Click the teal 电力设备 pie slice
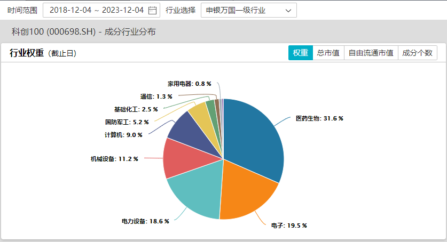 click(197, 188)
